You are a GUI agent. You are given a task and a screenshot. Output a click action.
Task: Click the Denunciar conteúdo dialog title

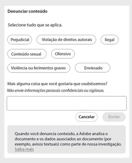tap(27, 11)
